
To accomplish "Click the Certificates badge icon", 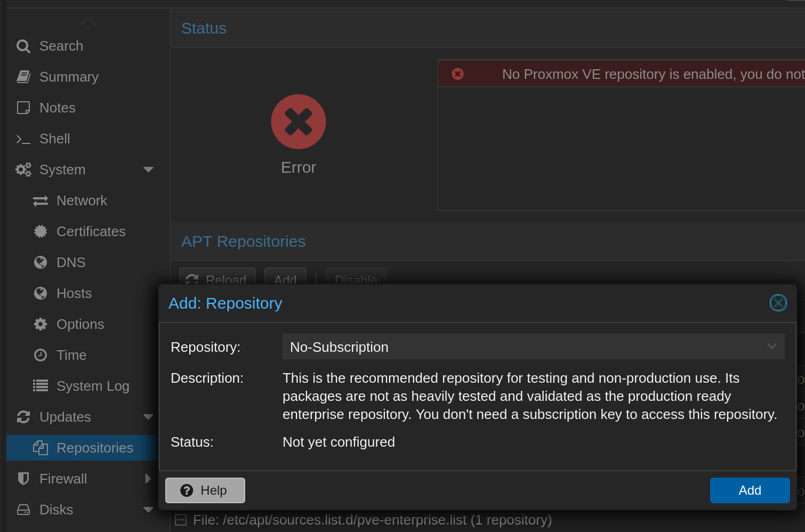I will (41, 231).
